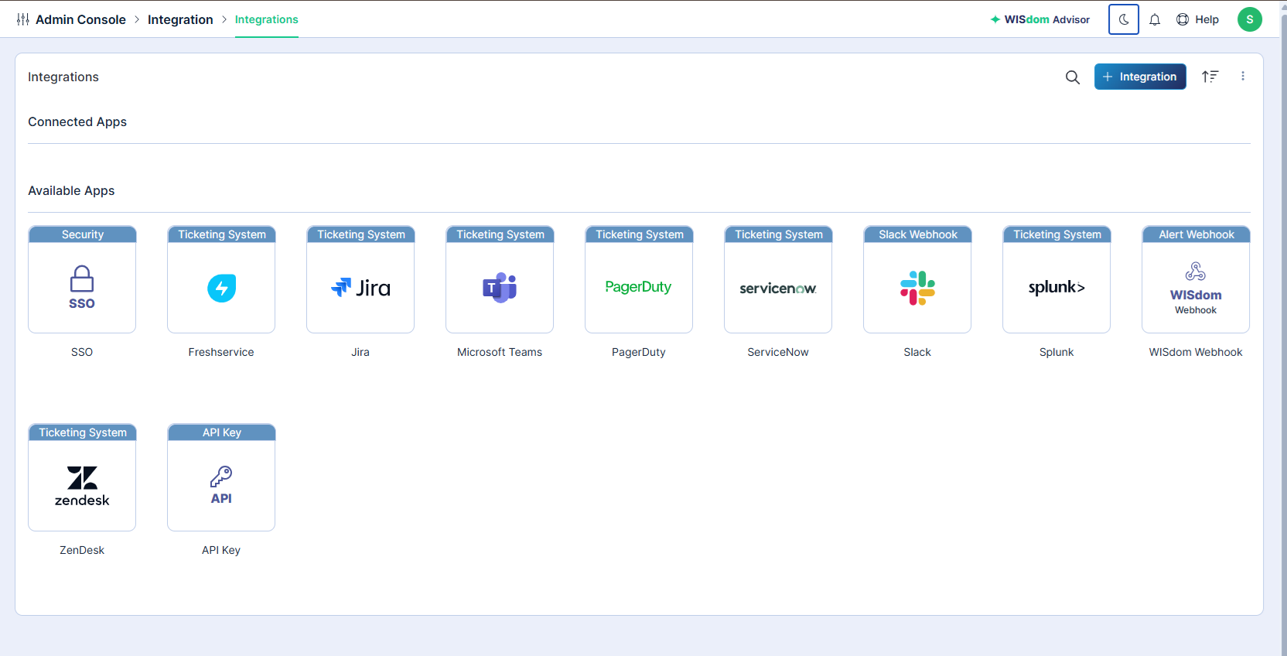Click the search magnifier icon
The image size is (1287, 656).
click(x=1073, y=77)
